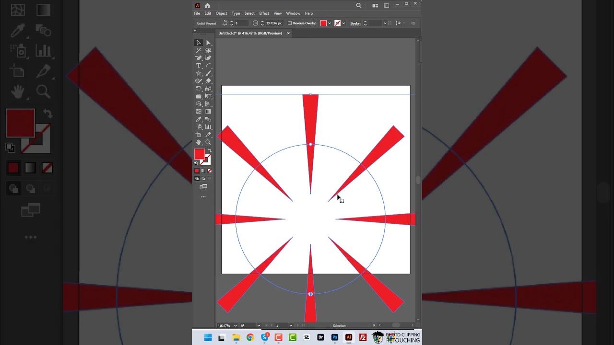Expand stroke color dropdown in control bar
This screenshot has width=614, height=345.
click(343, 23)
